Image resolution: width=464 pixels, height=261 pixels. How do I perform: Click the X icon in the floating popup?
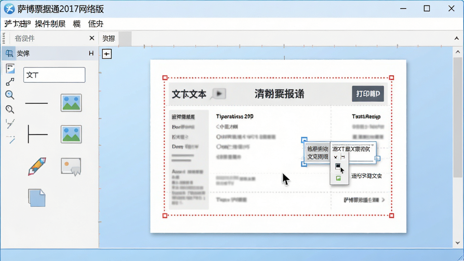click(x=336, y=157)
